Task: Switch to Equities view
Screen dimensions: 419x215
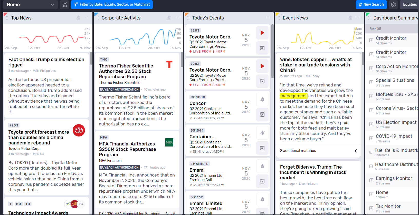Action: coord(410,5)
